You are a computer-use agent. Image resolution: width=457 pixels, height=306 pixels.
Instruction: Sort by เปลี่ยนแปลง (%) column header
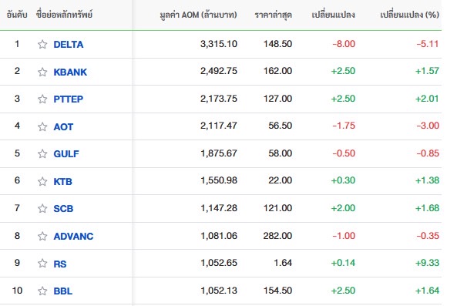(409, 15)
